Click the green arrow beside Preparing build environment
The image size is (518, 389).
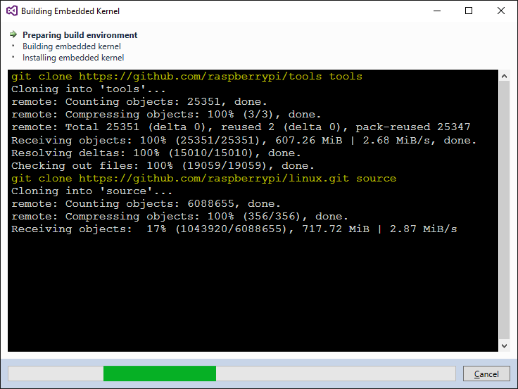point(13,34)
